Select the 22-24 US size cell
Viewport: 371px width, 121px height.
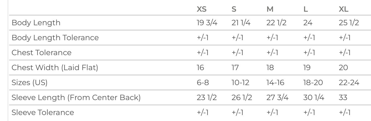pos(349,83)
